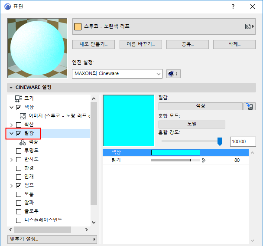263x246 pixels.
Task: Check the 안개 checkbox
Action: pos(19,177)
